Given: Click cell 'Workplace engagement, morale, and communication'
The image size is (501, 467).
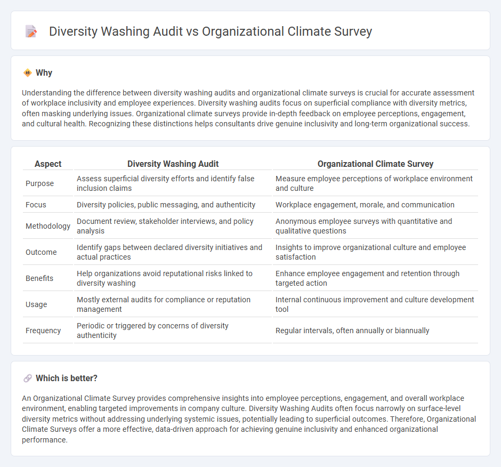Looking at the screenshot, I should coord(375,205).
